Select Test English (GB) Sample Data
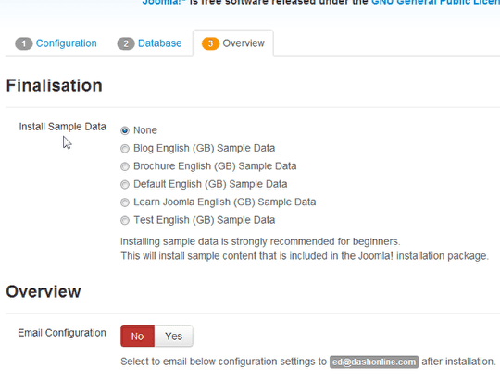The height and width of the screenshot is (380, 500). (125, 220)
